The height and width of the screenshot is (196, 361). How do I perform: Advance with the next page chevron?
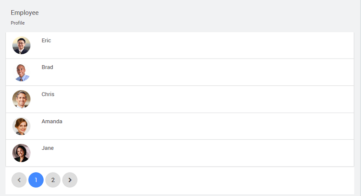coord(70,180)
